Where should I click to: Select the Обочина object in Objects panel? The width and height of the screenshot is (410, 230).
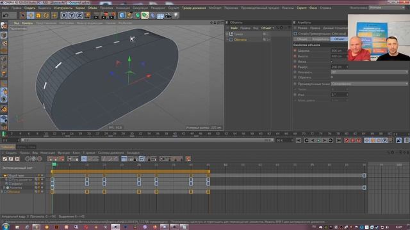pyautogui.click(x=240, y=40)
